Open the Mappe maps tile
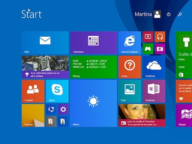Image resolution: width=192 pixels, height=144 pixels. 184,116
